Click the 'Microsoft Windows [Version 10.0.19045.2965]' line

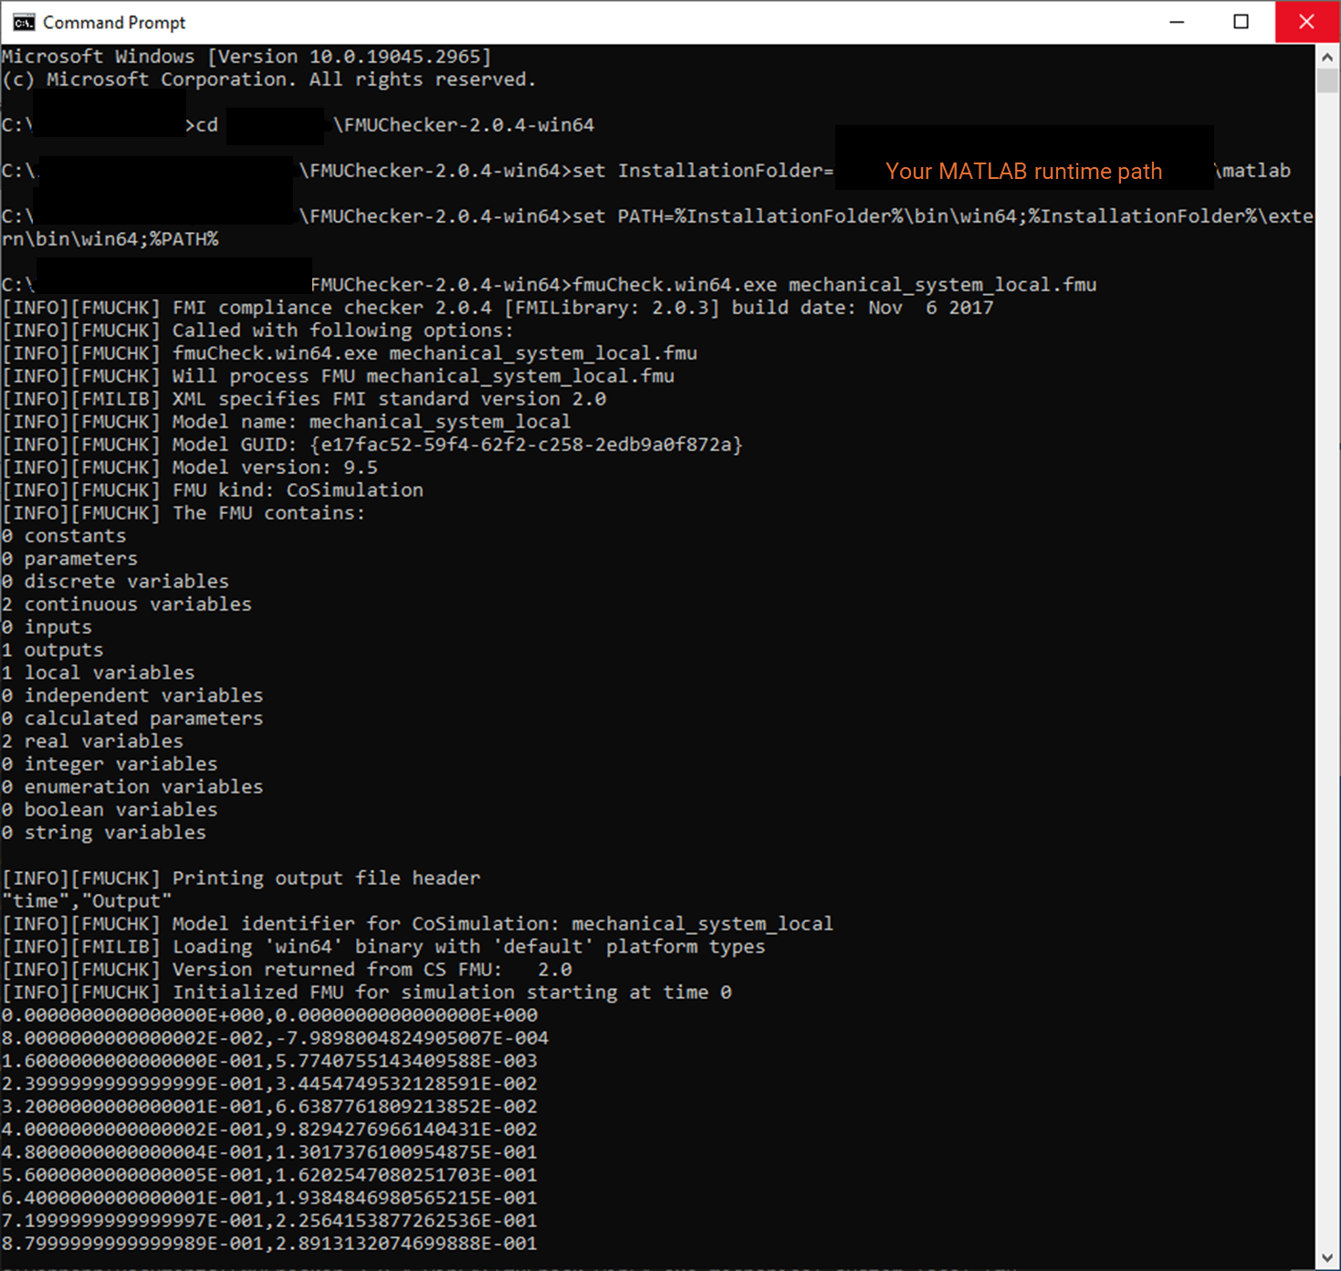coord(246,57)
